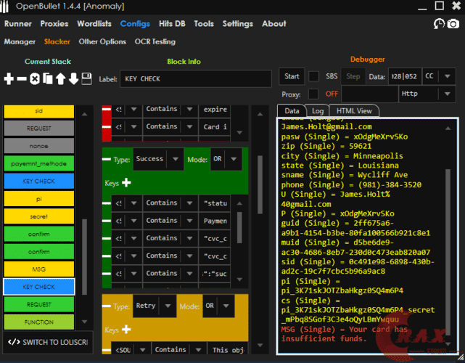Save the config using the floppy disk icon
Image resolution: width=465 pixels, height=363 pixels.
pyautogui.click(x=86, y=78)
